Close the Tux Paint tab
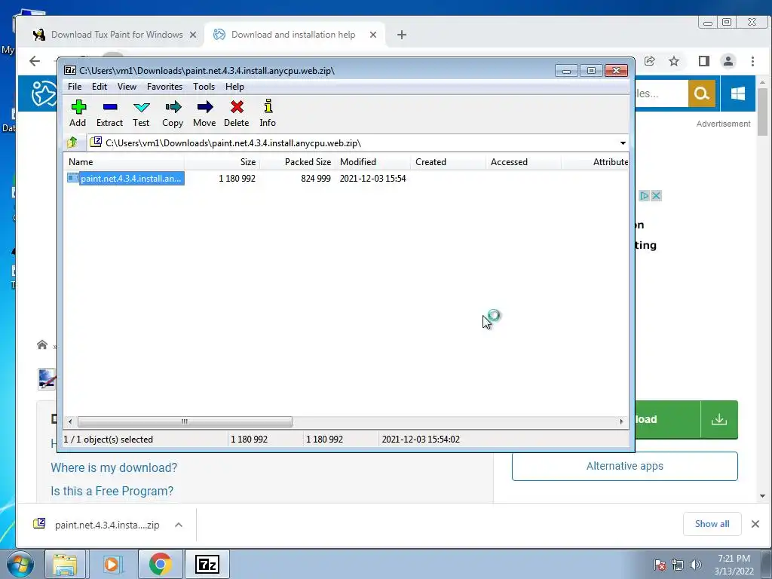The image size is (772, 579). pos(193,35)
